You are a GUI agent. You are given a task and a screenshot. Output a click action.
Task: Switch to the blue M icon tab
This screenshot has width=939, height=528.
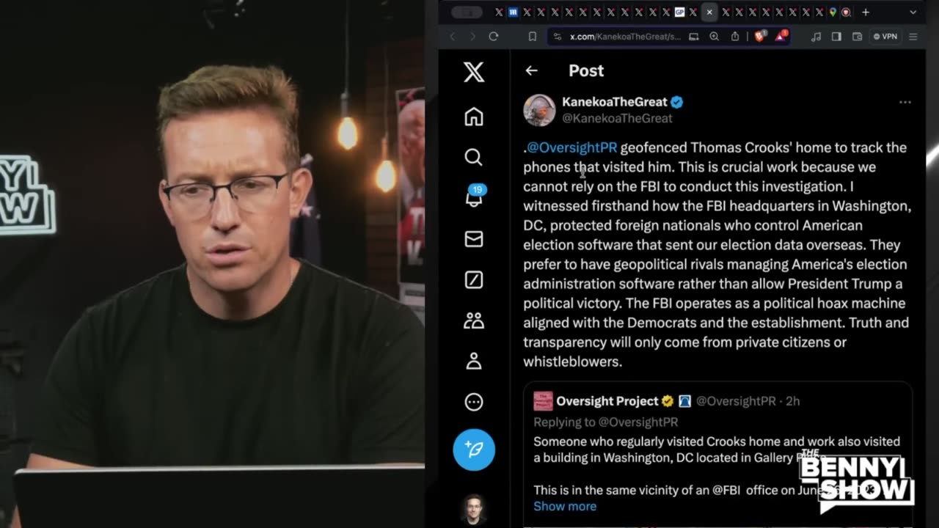(513, 12)
